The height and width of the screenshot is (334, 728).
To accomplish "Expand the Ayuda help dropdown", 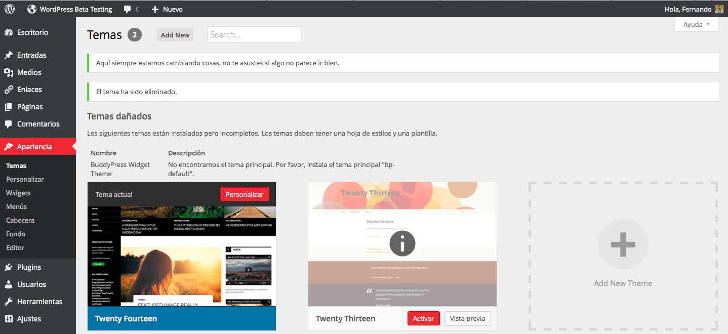I will pos(697,24).
